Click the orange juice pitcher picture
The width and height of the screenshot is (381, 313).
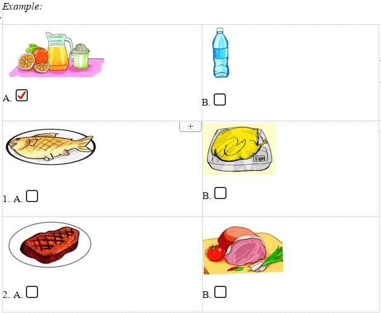coord(56,53)
